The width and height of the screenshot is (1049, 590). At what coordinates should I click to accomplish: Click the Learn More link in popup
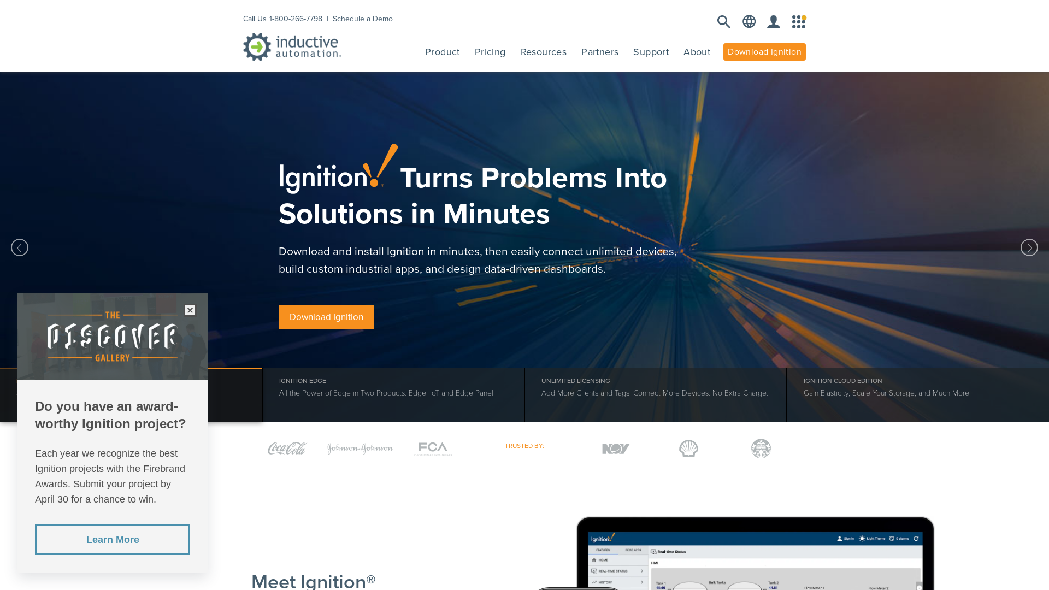[x=113, y=540]
